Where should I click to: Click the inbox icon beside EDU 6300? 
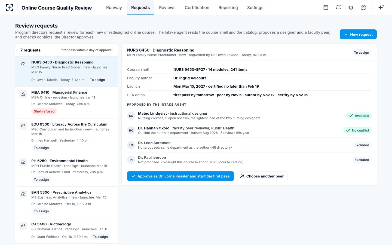click(23, 126)
